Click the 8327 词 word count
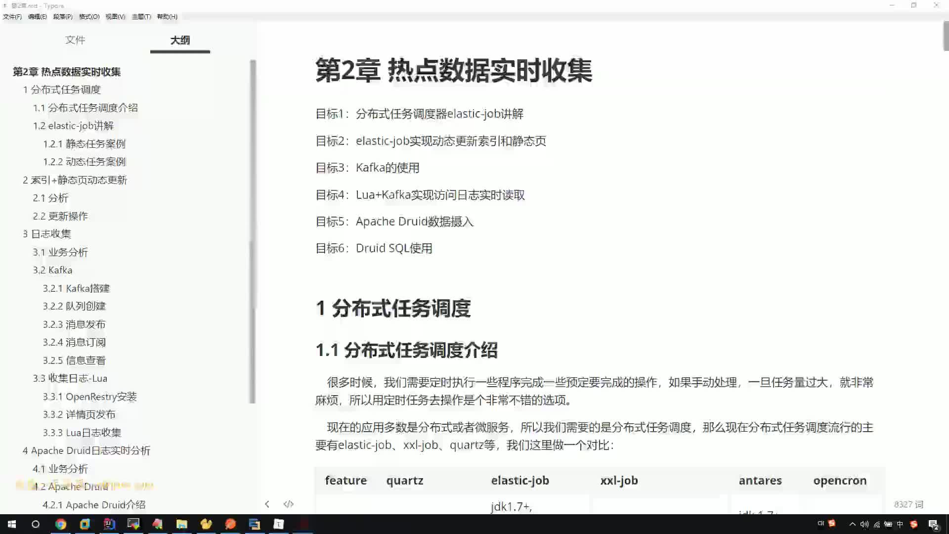The image size is (949, 534). pyautogui.click(x=908, y=504)
